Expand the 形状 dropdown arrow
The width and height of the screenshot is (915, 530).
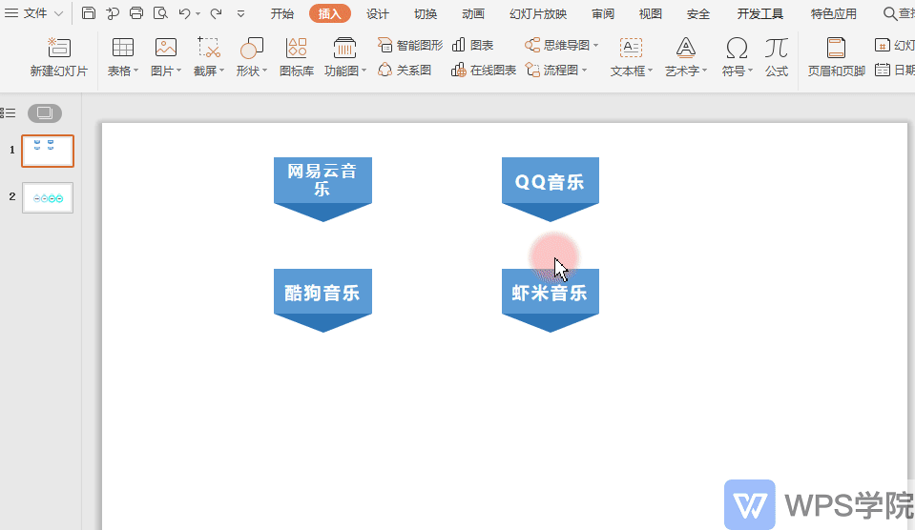point(265,71)
